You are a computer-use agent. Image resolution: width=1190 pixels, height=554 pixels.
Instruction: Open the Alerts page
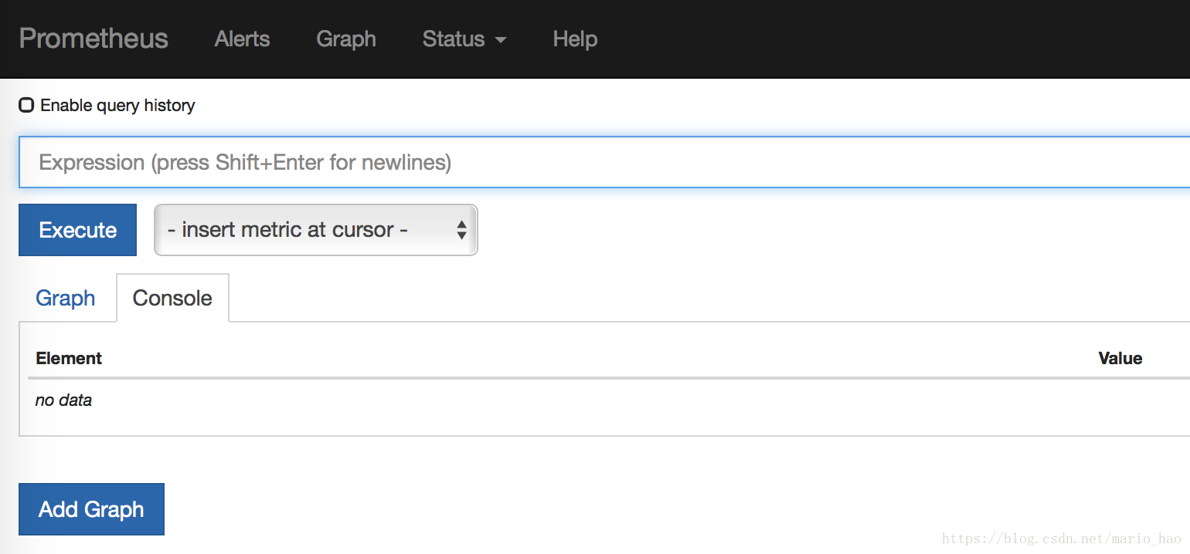(242, 39)
